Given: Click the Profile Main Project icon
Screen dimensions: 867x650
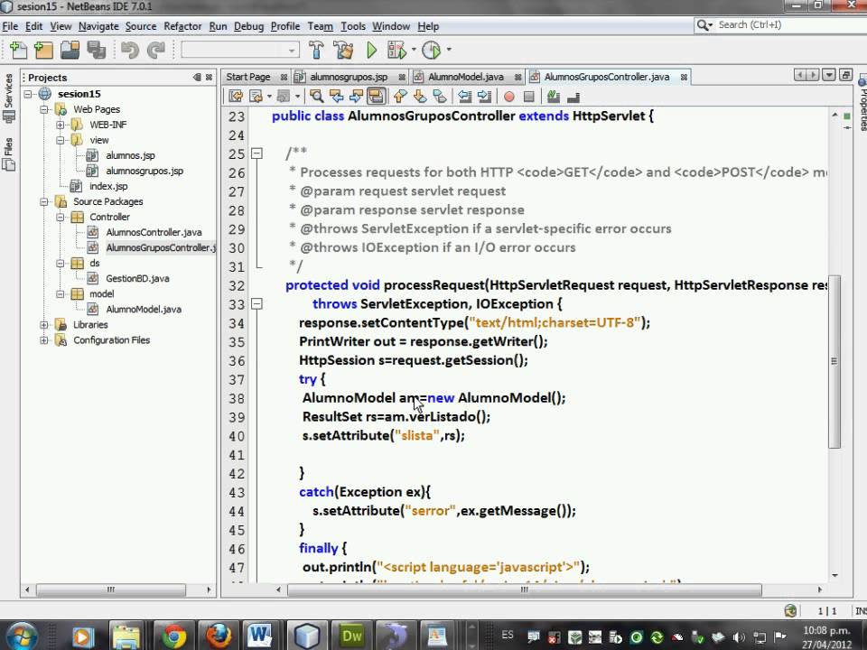Looking at the screenshot, I should coord(432,51).
